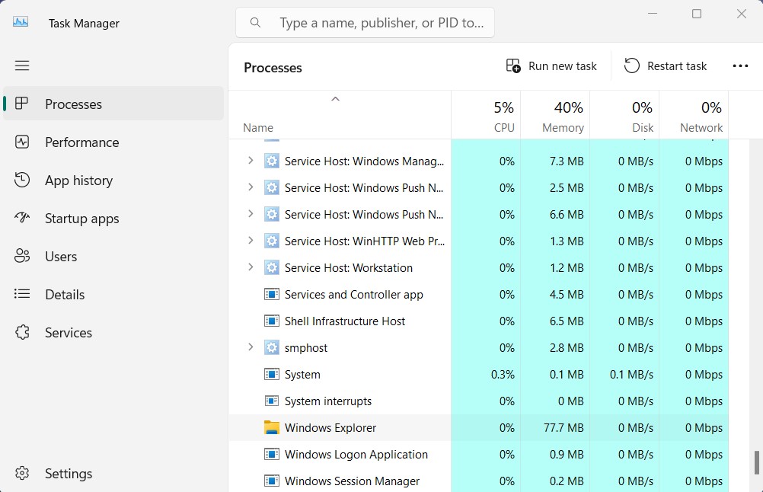
Task: Click the App history clock icon
Action: [22, 180]
